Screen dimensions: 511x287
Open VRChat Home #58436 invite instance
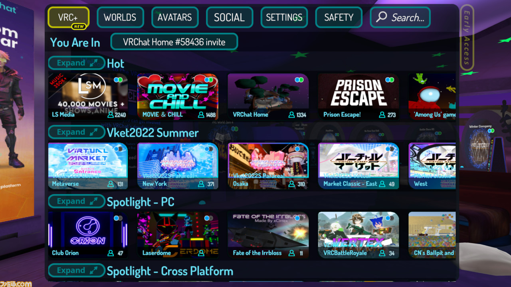point(174,42)
